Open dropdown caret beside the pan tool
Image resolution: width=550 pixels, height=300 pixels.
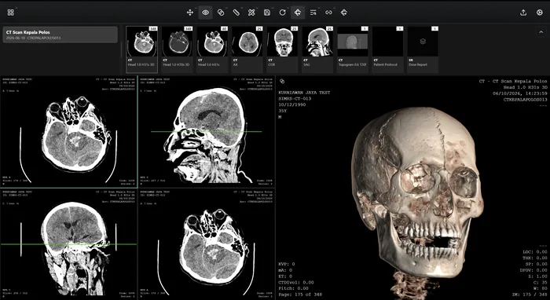(195, 9)
